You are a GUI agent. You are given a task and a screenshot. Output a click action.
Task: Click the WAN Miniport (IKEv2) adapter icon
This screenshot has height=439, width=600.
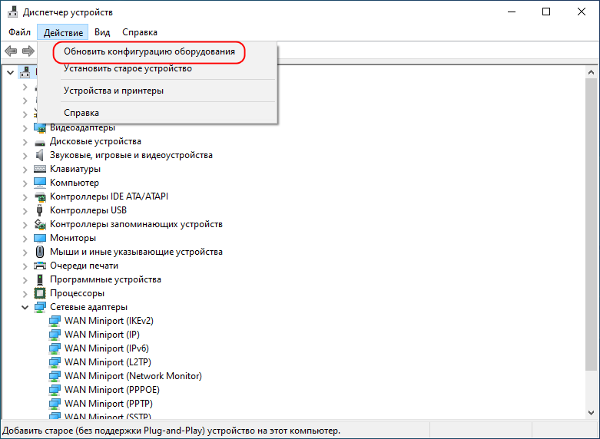click(55, 321)
